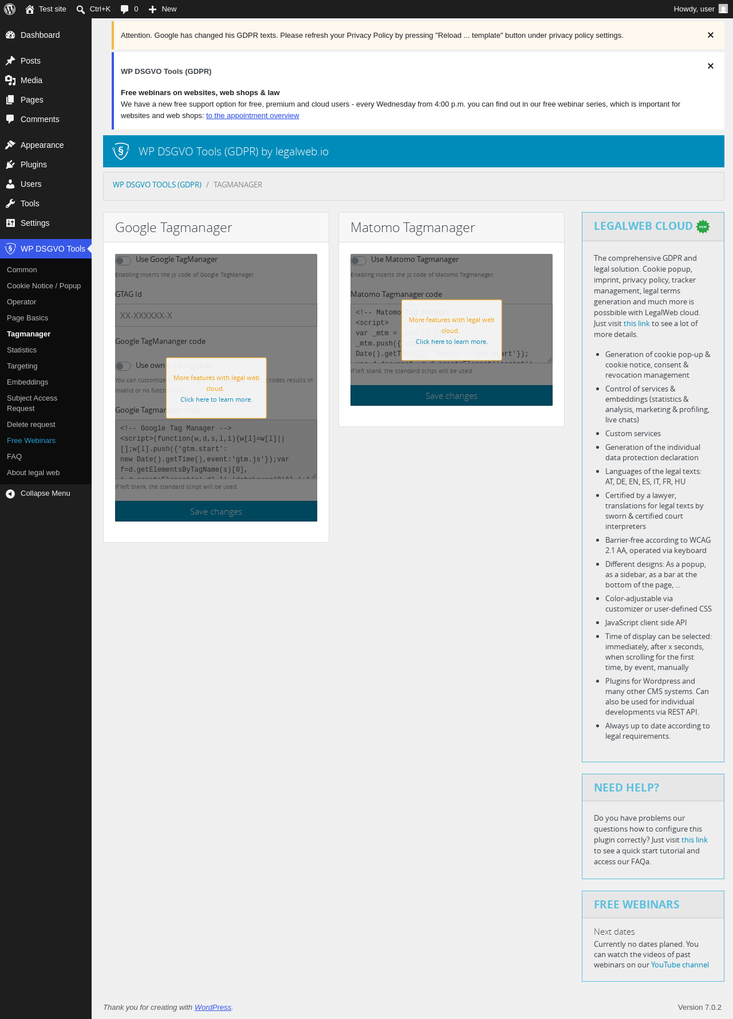Select Tagmanager submenu item
The image size is (733, 1019).
click(x=46, y=334)
